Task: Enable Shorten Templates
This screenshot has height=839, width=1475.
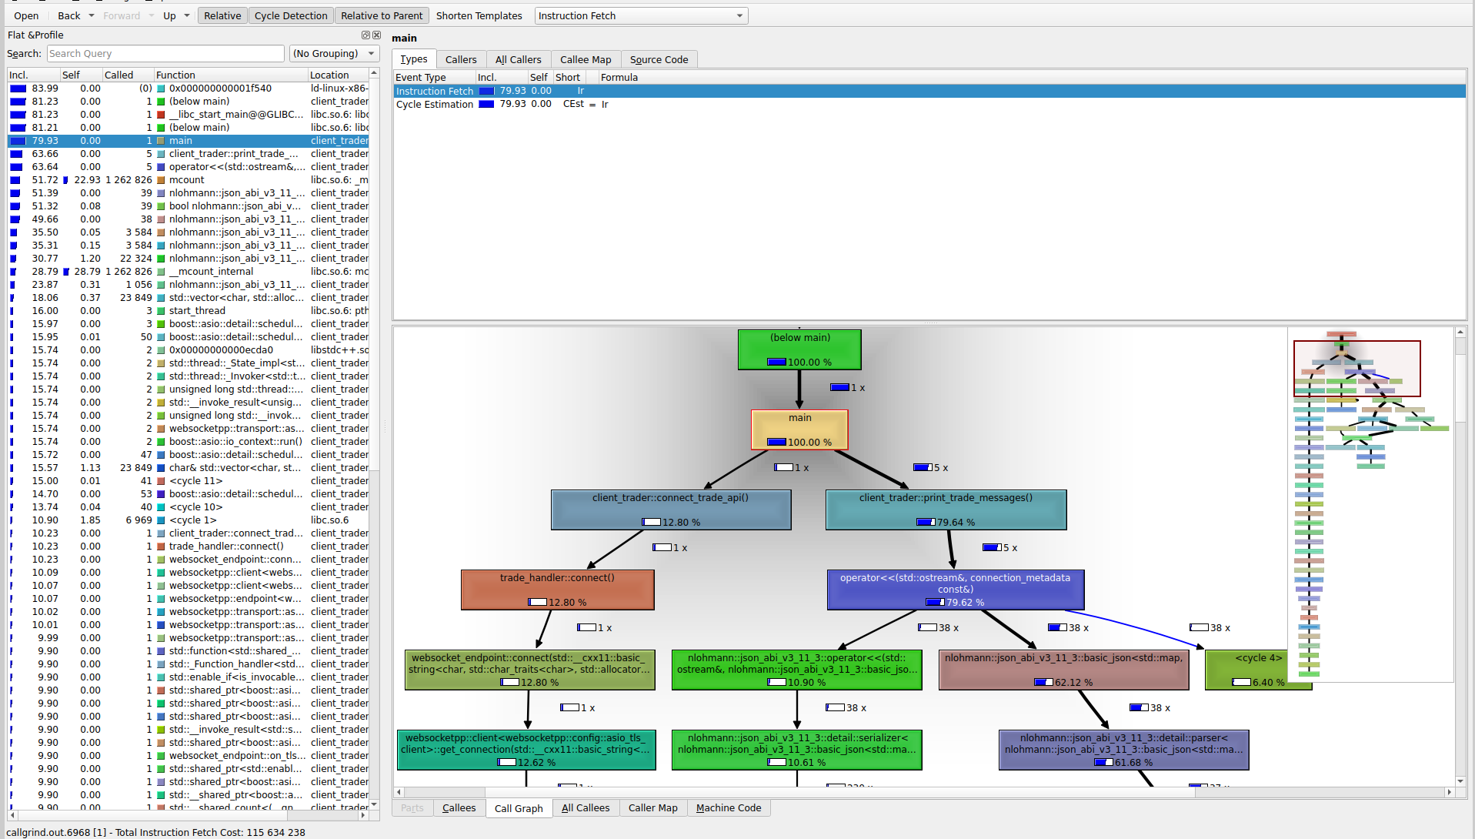Action: tap(479, 15)
